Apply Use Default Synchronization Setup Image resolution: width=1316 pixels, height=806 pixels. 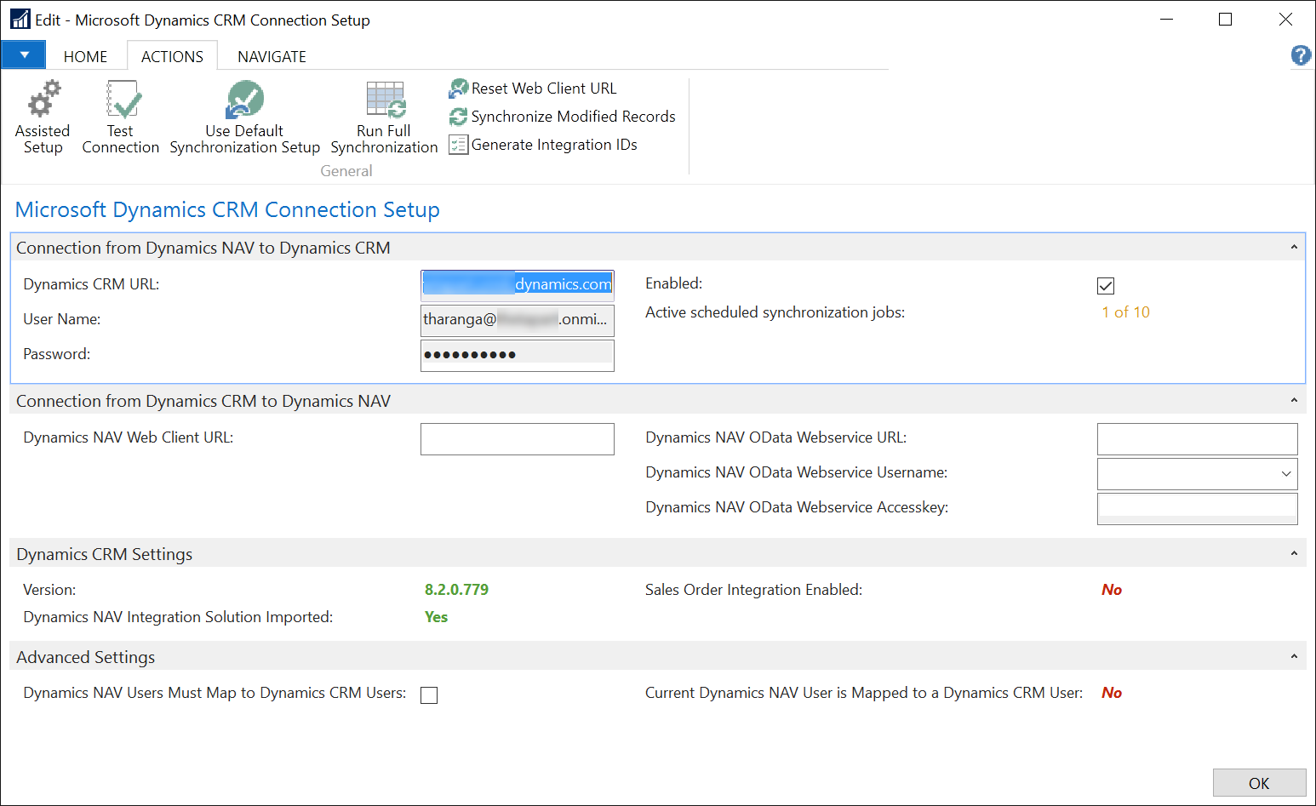tap(244, 117)
